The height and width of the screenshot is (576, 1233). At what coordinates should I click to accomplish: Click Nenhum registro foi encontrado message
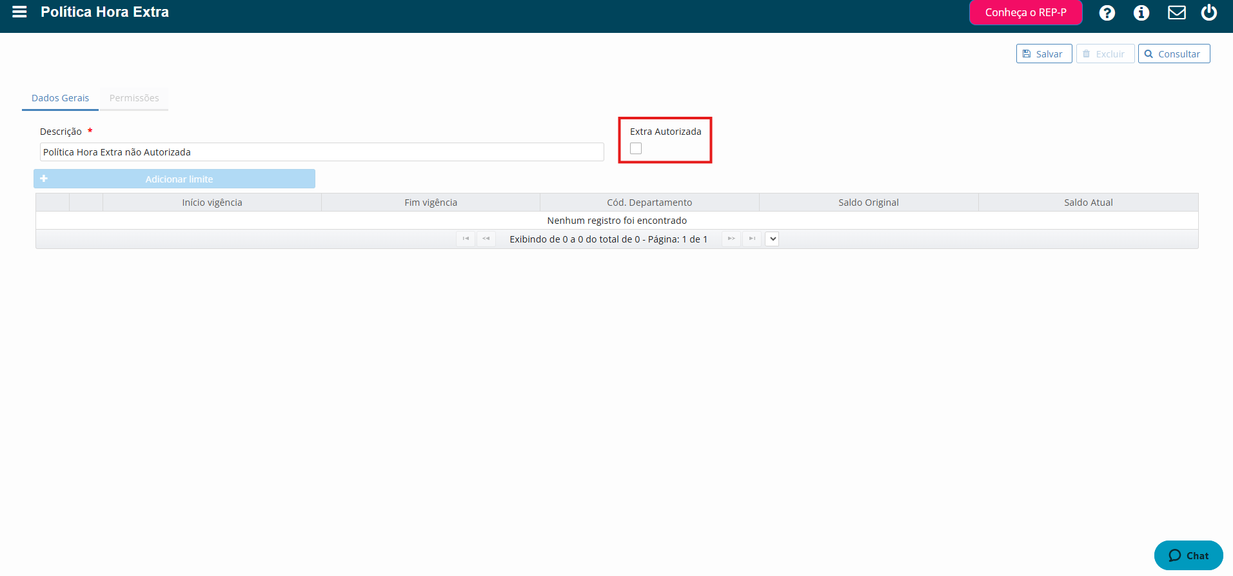tap(617, 221)
